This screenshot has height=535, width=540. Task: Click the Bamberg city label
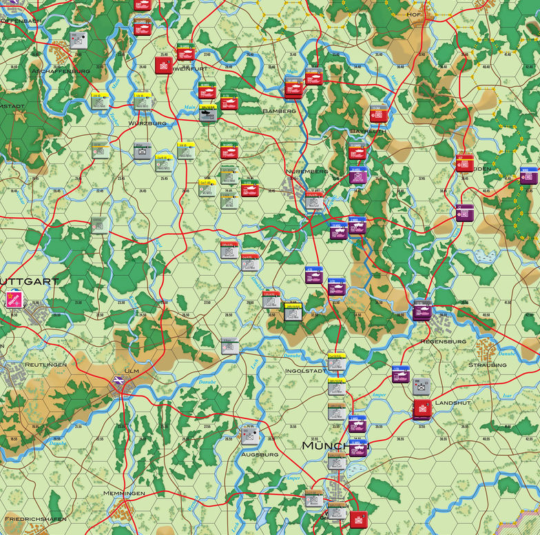click(x=279, y=111)
